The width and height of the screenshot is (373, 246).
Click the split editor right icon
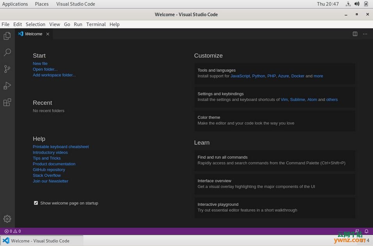pyautogui.click(x=355, y=34)
